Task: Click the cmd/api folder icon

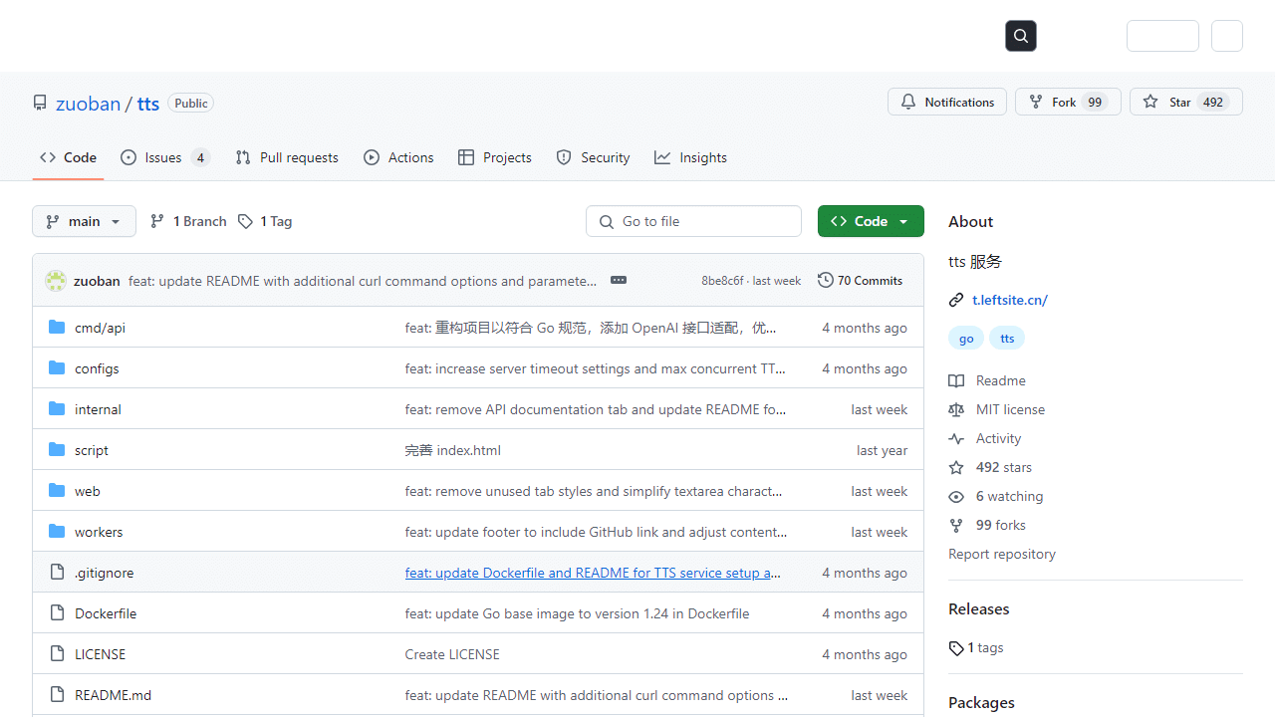Action: coord(57,327)
